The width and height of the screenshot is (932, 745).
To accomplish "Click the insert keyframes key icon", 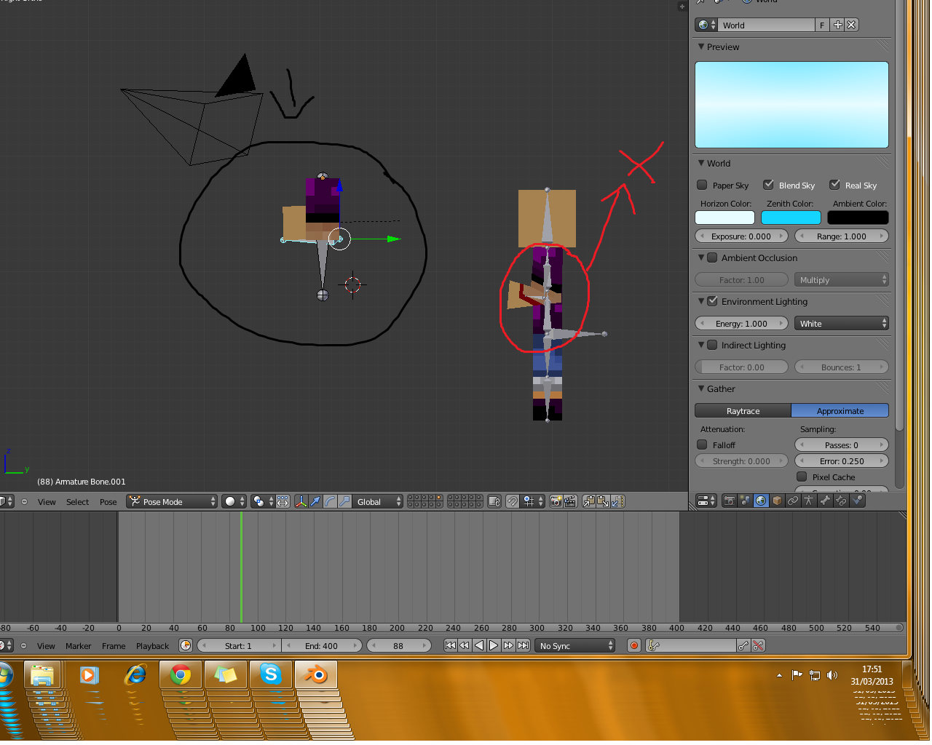I will pyautogui.click(x=743, y=645).
